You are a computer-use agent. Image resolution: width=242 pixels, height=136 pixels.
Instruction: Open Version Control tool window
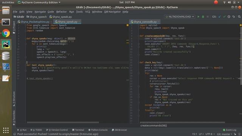point(57,130)
